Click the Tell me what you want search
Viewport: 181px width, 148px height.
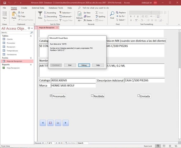(96, 8)
